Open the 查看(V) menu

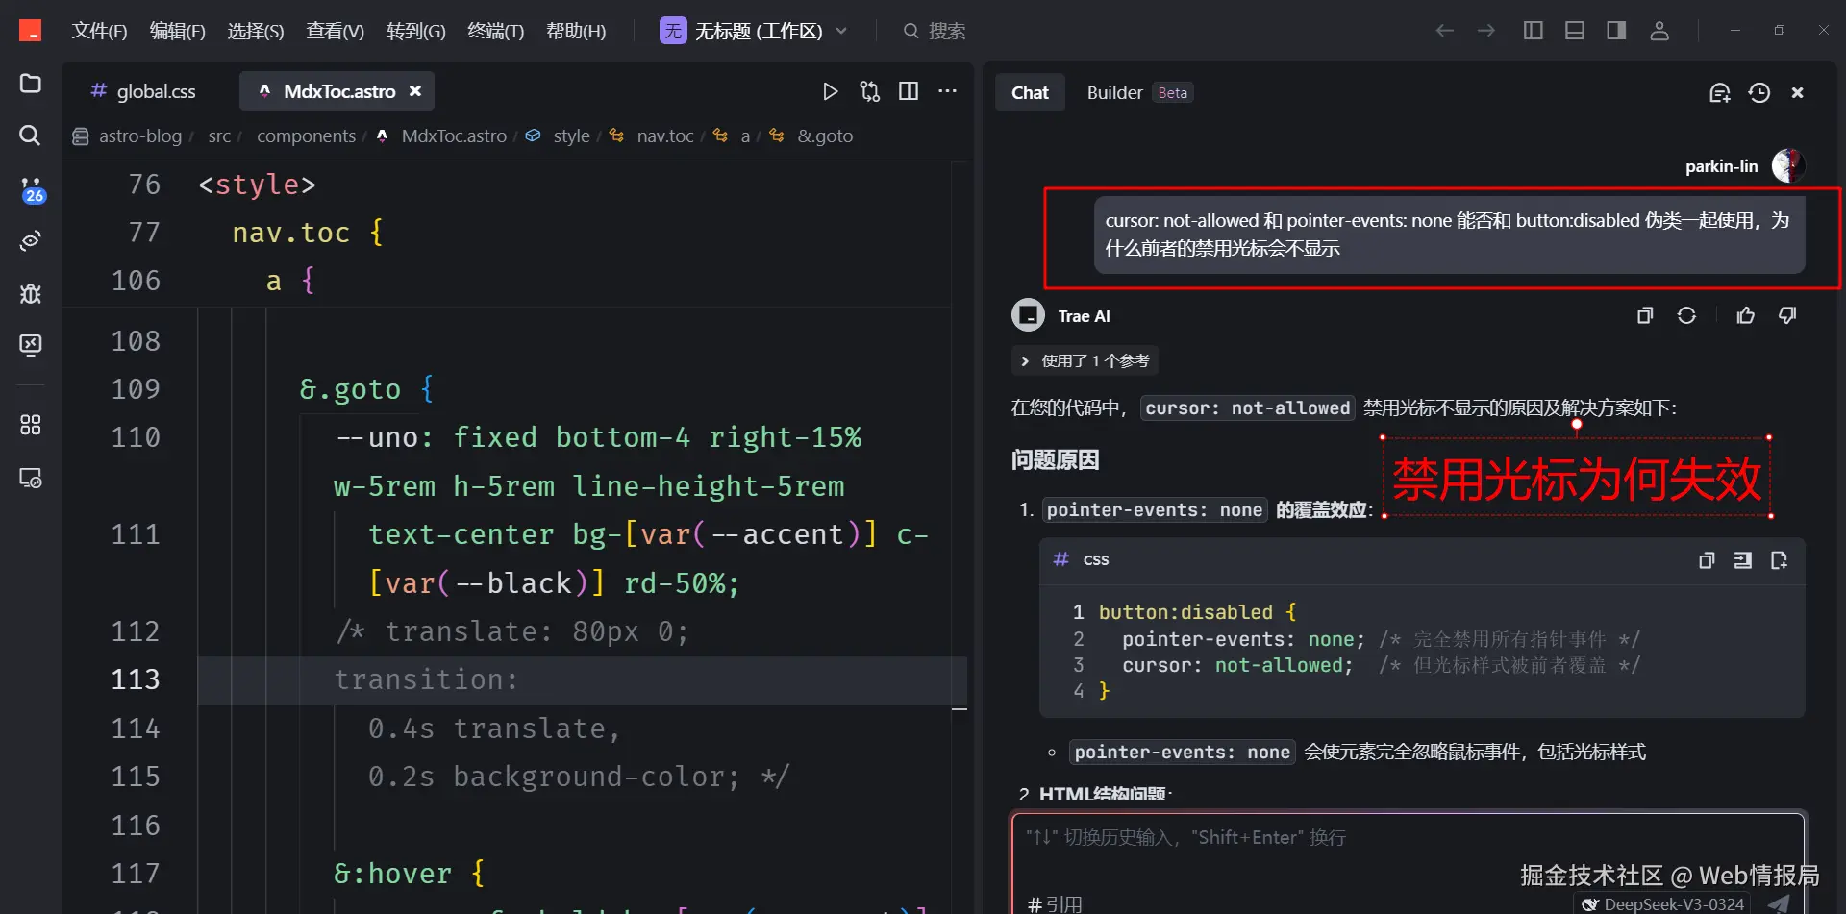pos(335,30)
